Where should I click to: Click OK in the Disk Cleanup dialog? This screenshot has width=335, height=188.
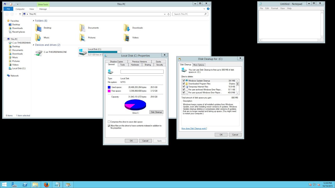tap(221, 135)
